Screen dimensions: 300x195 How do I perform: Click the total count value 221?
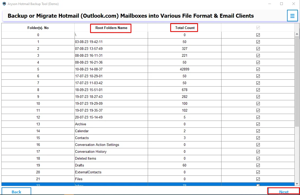[x=184, y=56]
